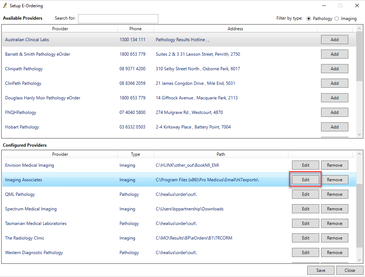Select Tasmanian Medical Laboratories configured row
Image resolution: width=365 pixels, height=277 pixels.
coord(179,223)
